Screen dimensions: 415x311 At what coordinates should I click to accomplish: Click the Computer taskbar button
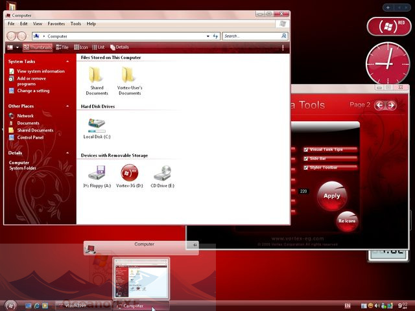pyautogui.click(x=141, y=306)
